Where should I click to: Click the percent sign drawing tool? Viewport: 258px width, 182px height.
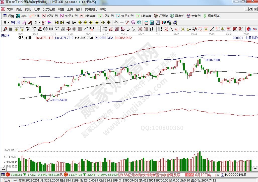[171, 29]
